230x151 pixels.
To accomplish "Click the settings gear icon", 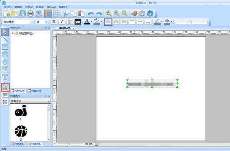I will point(142,13).
